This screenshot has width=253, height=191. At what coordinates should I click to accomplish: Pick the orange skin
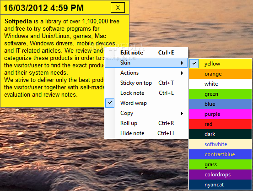[220, 74]
